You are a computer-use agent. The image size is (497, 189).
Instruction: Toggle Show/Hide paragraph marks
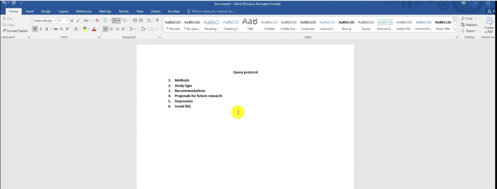(x=157, y=20)
